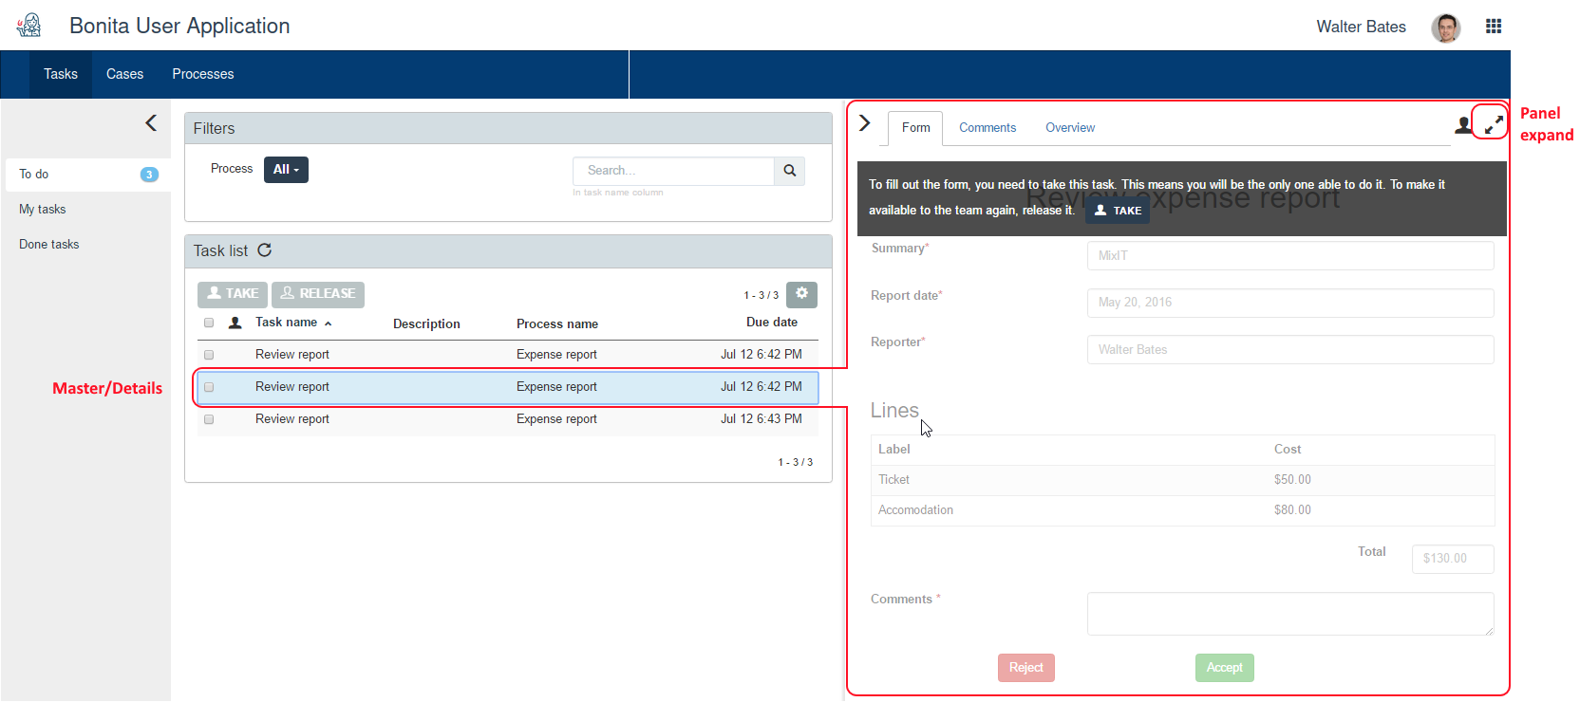The image size is (1580, 702).
Task: Collapse the left filters sidebar
Action: (151, 123)
